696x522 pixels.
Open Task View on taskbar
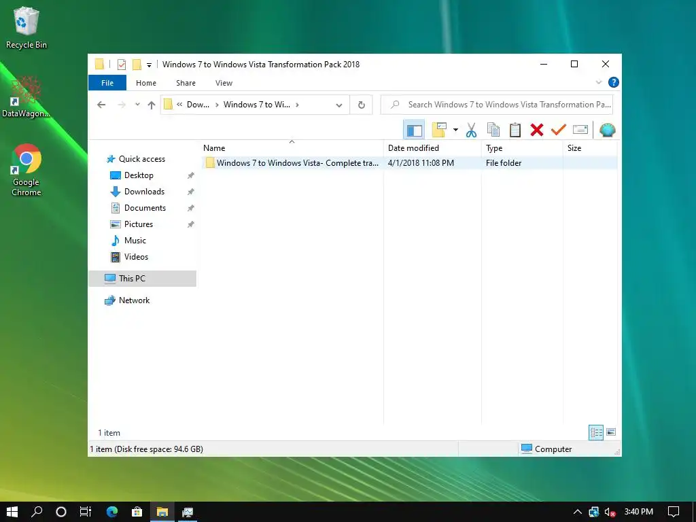tap(85, 512)
